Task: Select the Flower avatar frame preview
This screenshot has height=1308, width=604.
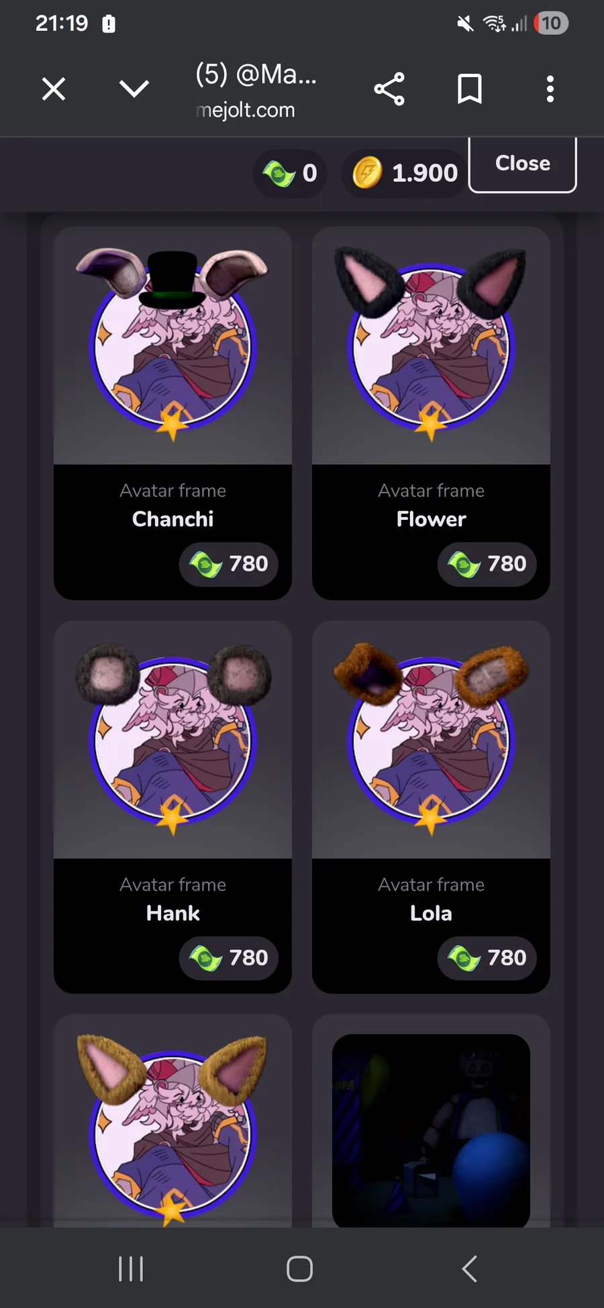Action: tap(431, 345)
